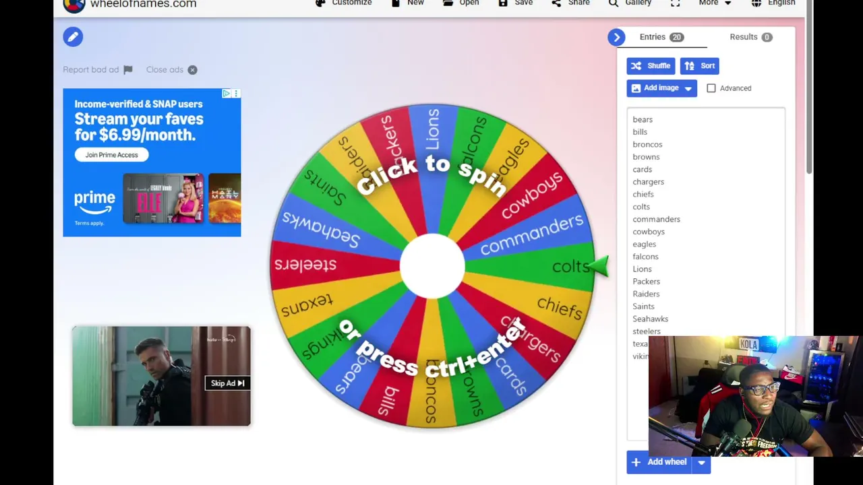Click the wheelofnames logo icon
Screen dimensions: 863x485
pos(74,4)
